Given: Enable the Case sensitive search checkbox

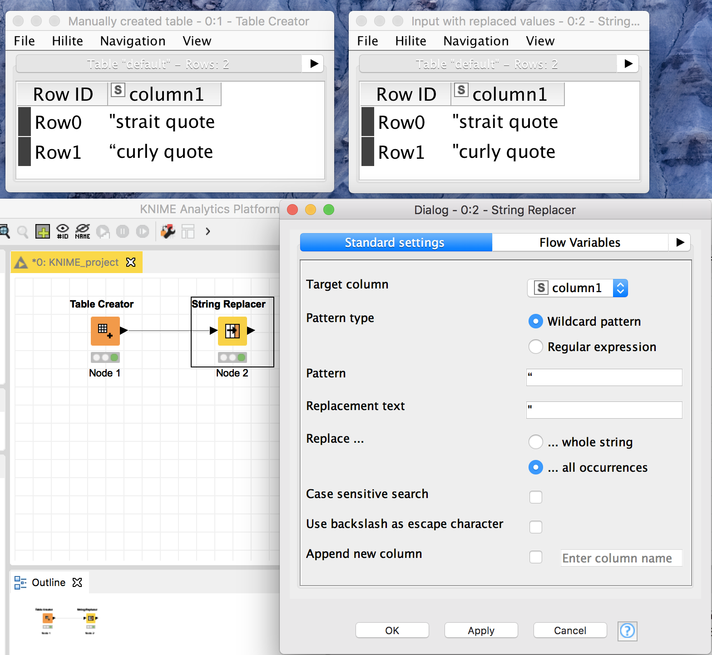Looking at the screenshot, I should 536,497.
